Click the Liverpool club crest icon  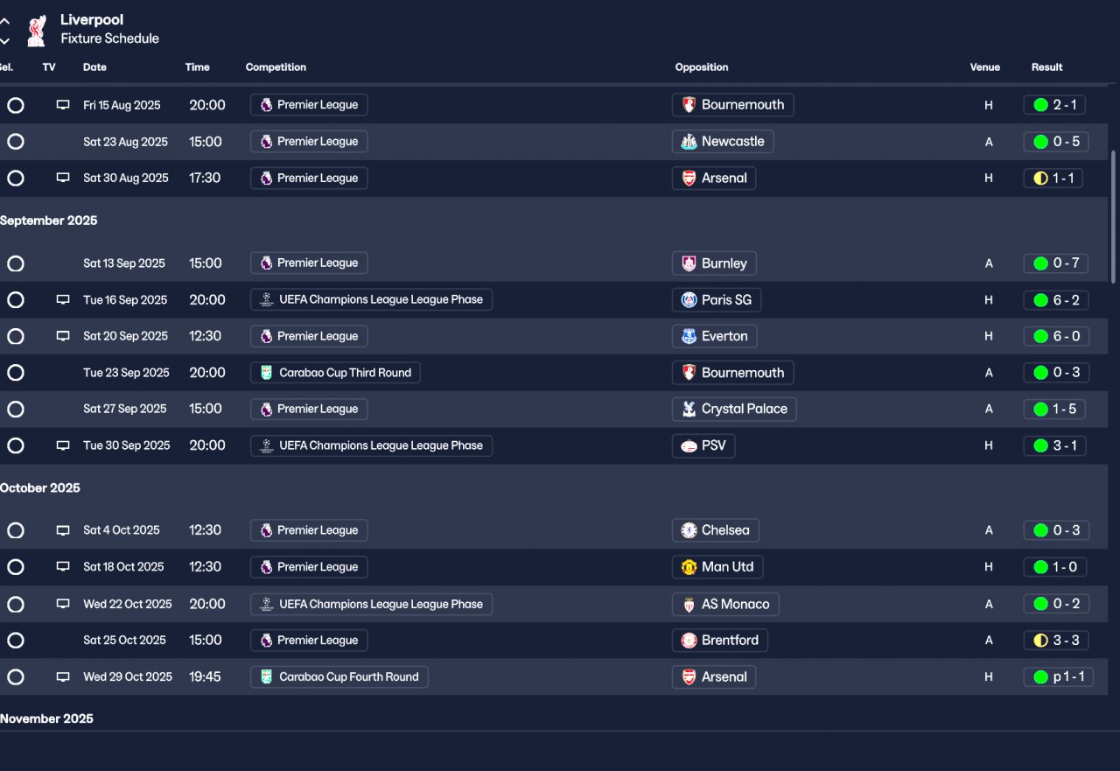tap(36, 30)
